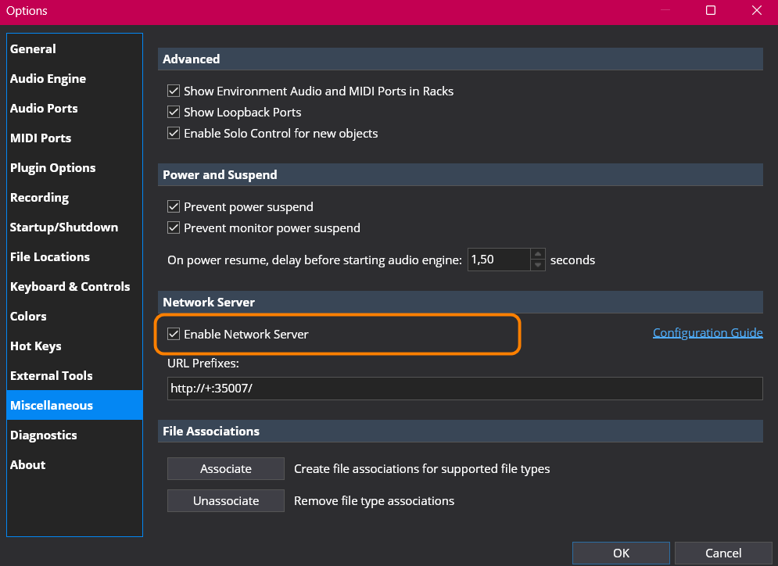
Task: Open the Configuration Guide link
Action: [708, 332]
